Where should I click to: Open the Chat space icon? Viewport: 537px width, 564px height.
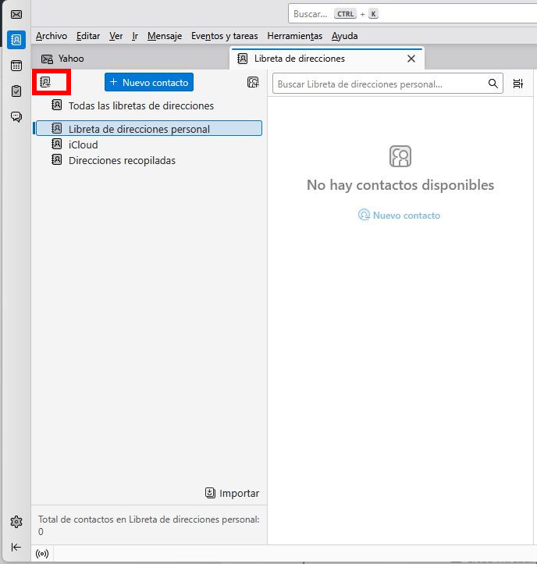click(16, 117)
